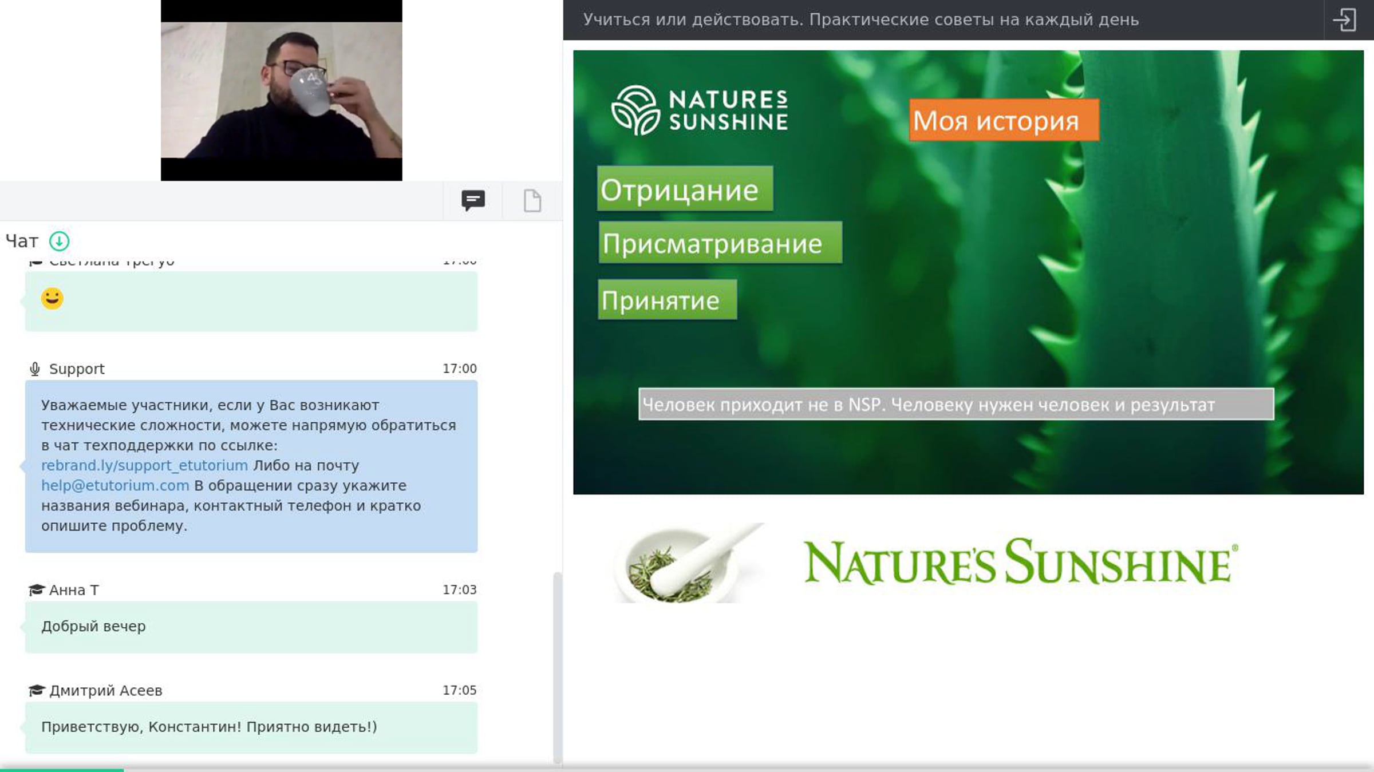Open the chat tab icon
Screen dimensions: 1374x772
[473, 200]
